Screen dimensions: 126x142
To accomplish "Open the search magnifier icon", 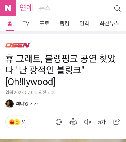I will click(x=118, y=8).
